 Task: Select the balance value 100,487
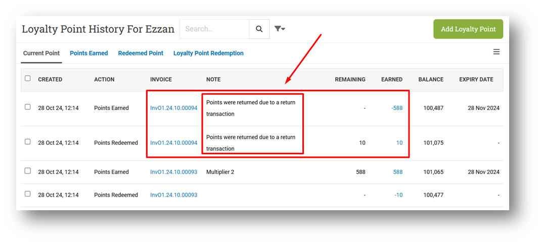point(433,108)
